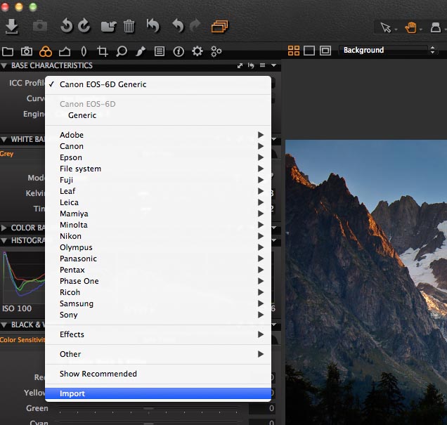Switch to the Grey white balance tab
This screenshot has height=425, width=447.
6,154
